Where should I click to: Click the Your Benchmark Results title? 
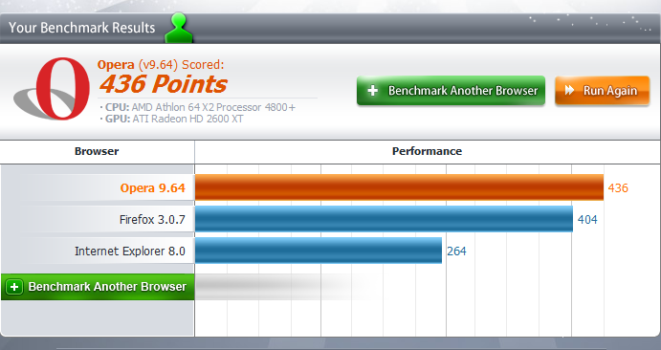point(81,28)
